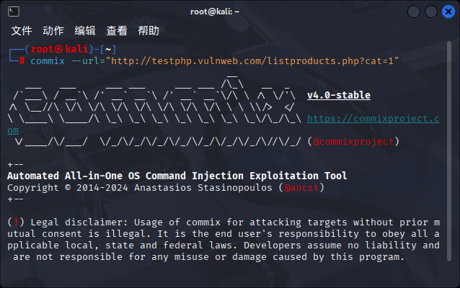The image size is (460, 288).
Task: Follow the https://commixproject.com link
Action: tap(373, 119)
